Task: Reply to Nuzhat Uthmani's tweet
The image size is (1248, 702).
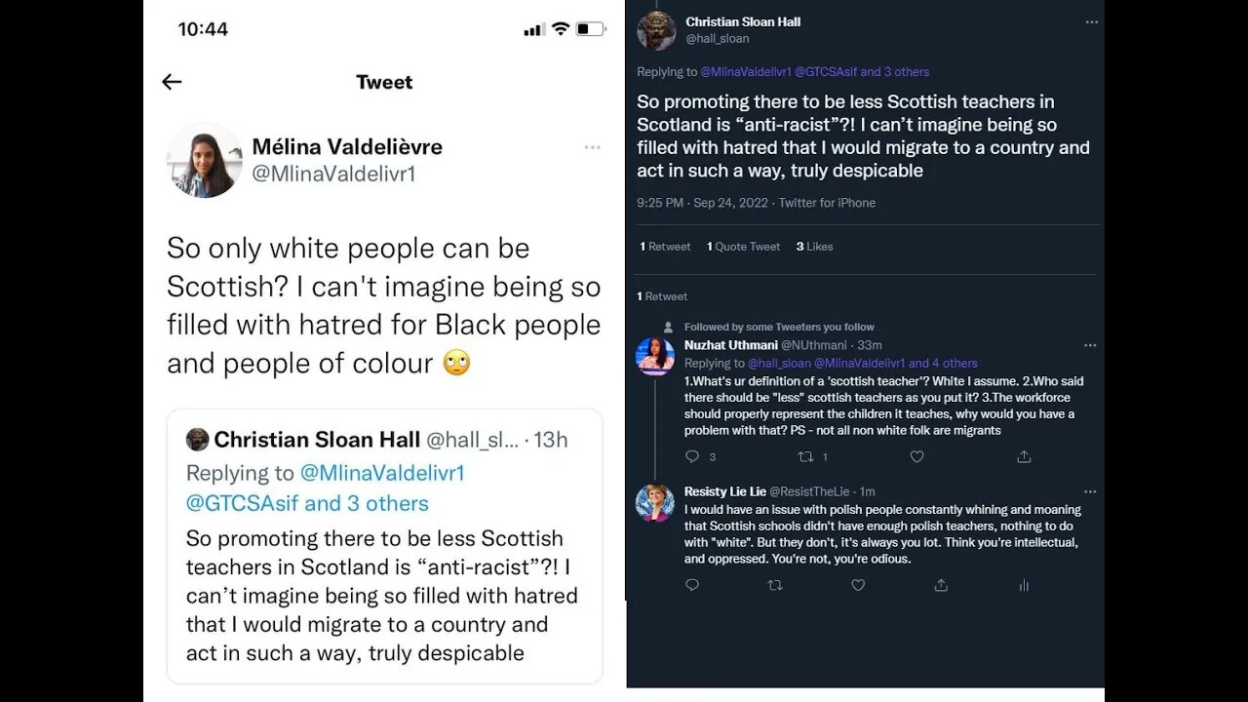Action: [692, 456]
